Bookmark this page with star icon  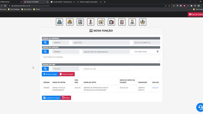click(x=169, y=6)
